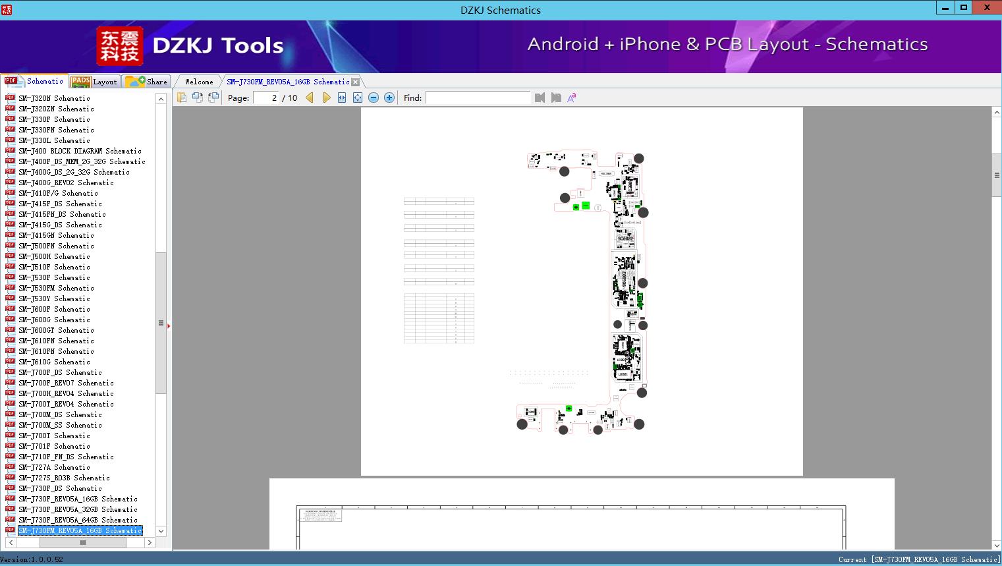
Task: Click right arrow of list horizontal scrollbar
Action: pos(150,543)
